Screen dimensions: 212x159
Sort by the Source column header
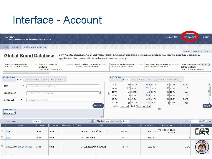[x=42, y=125]
